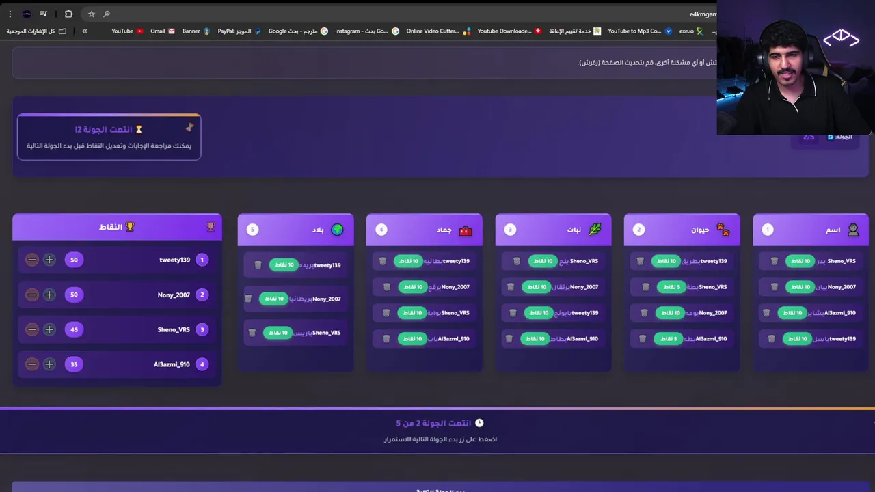Delete Al3azml_910's answer in the نبات column
This screenshot has width=875, height=492.
[509, 339]
